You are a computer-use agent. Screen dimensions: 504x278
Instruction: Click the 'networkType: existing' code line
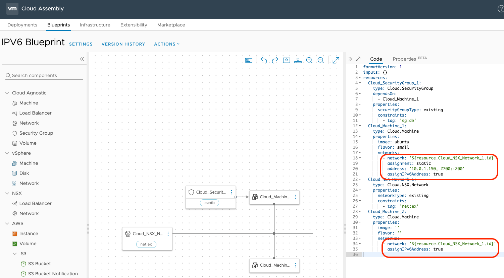403,196
